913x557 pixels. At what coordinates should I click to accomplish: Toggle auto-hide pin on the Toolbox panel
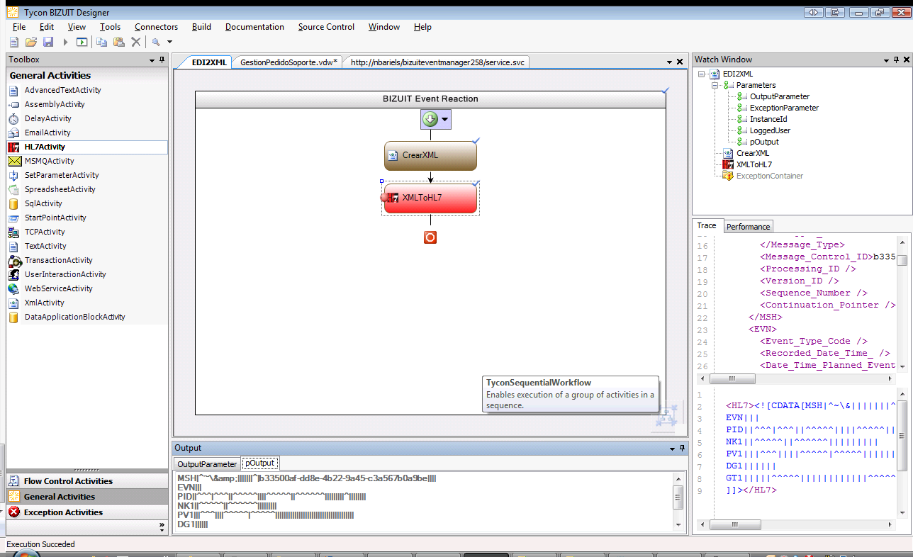click(x=162, y=60)
